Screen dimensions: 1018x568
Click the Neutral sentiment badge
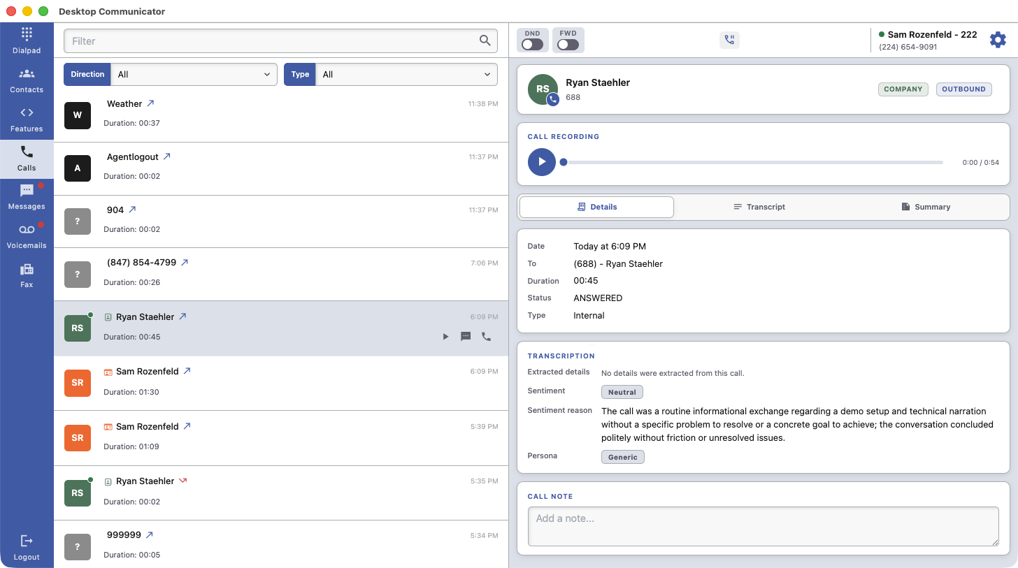pos(622,392)
